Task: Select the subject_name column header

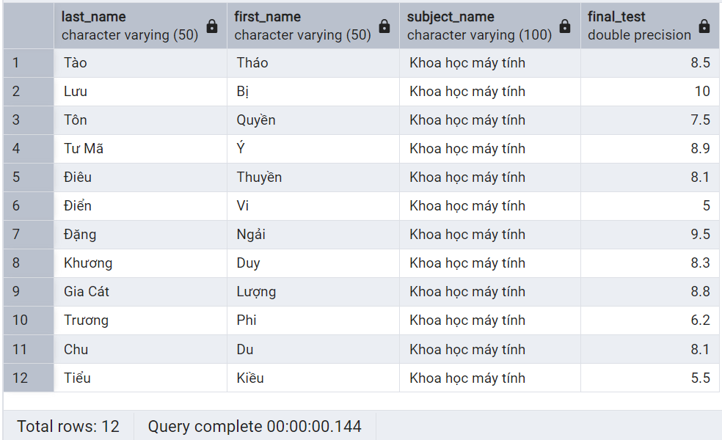Action: (478, 26)
